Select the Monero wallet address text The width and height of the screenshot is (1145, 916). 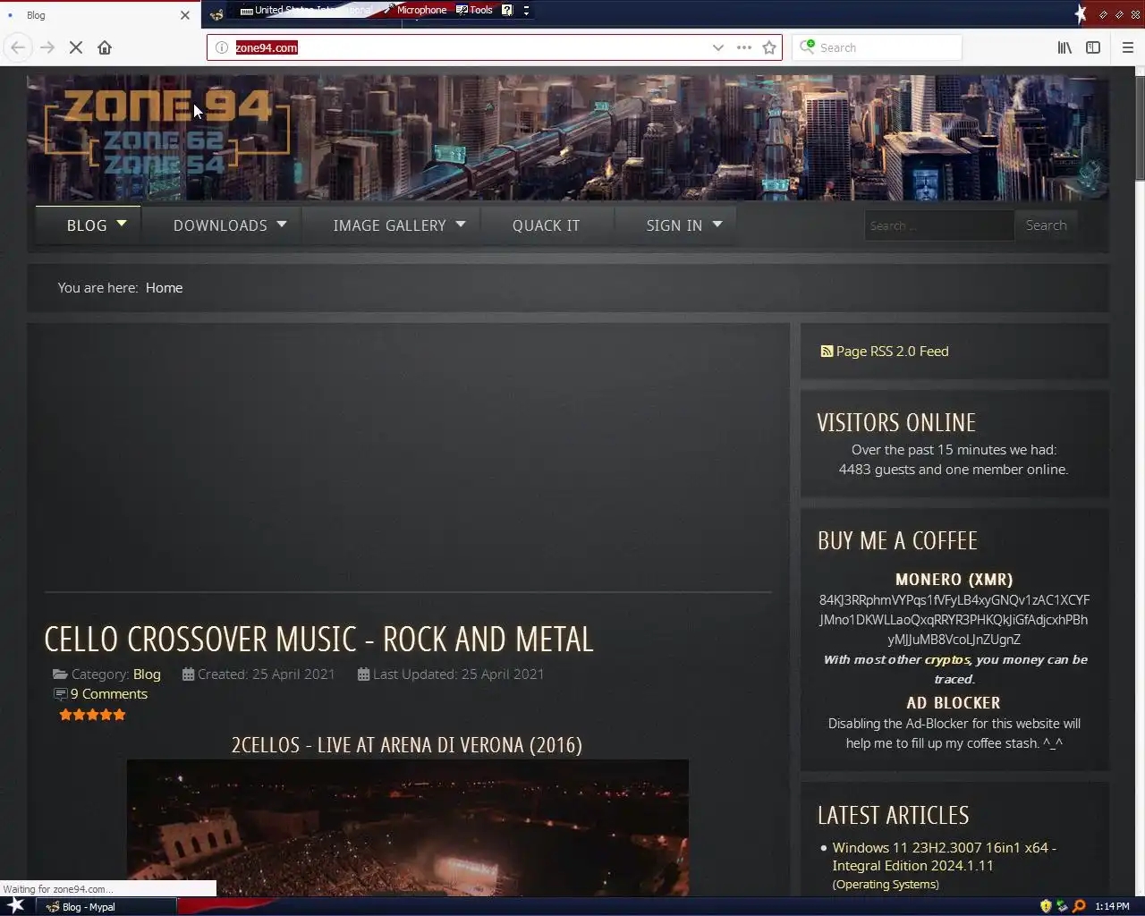[954, 620]
